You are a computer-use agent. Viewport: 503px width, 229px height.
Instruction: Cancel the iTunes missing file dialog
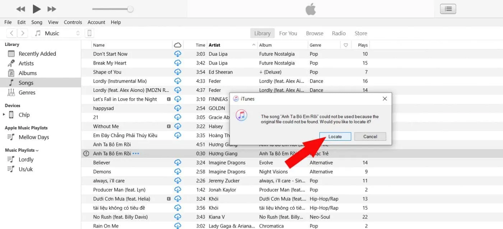(x=370, y=136)
